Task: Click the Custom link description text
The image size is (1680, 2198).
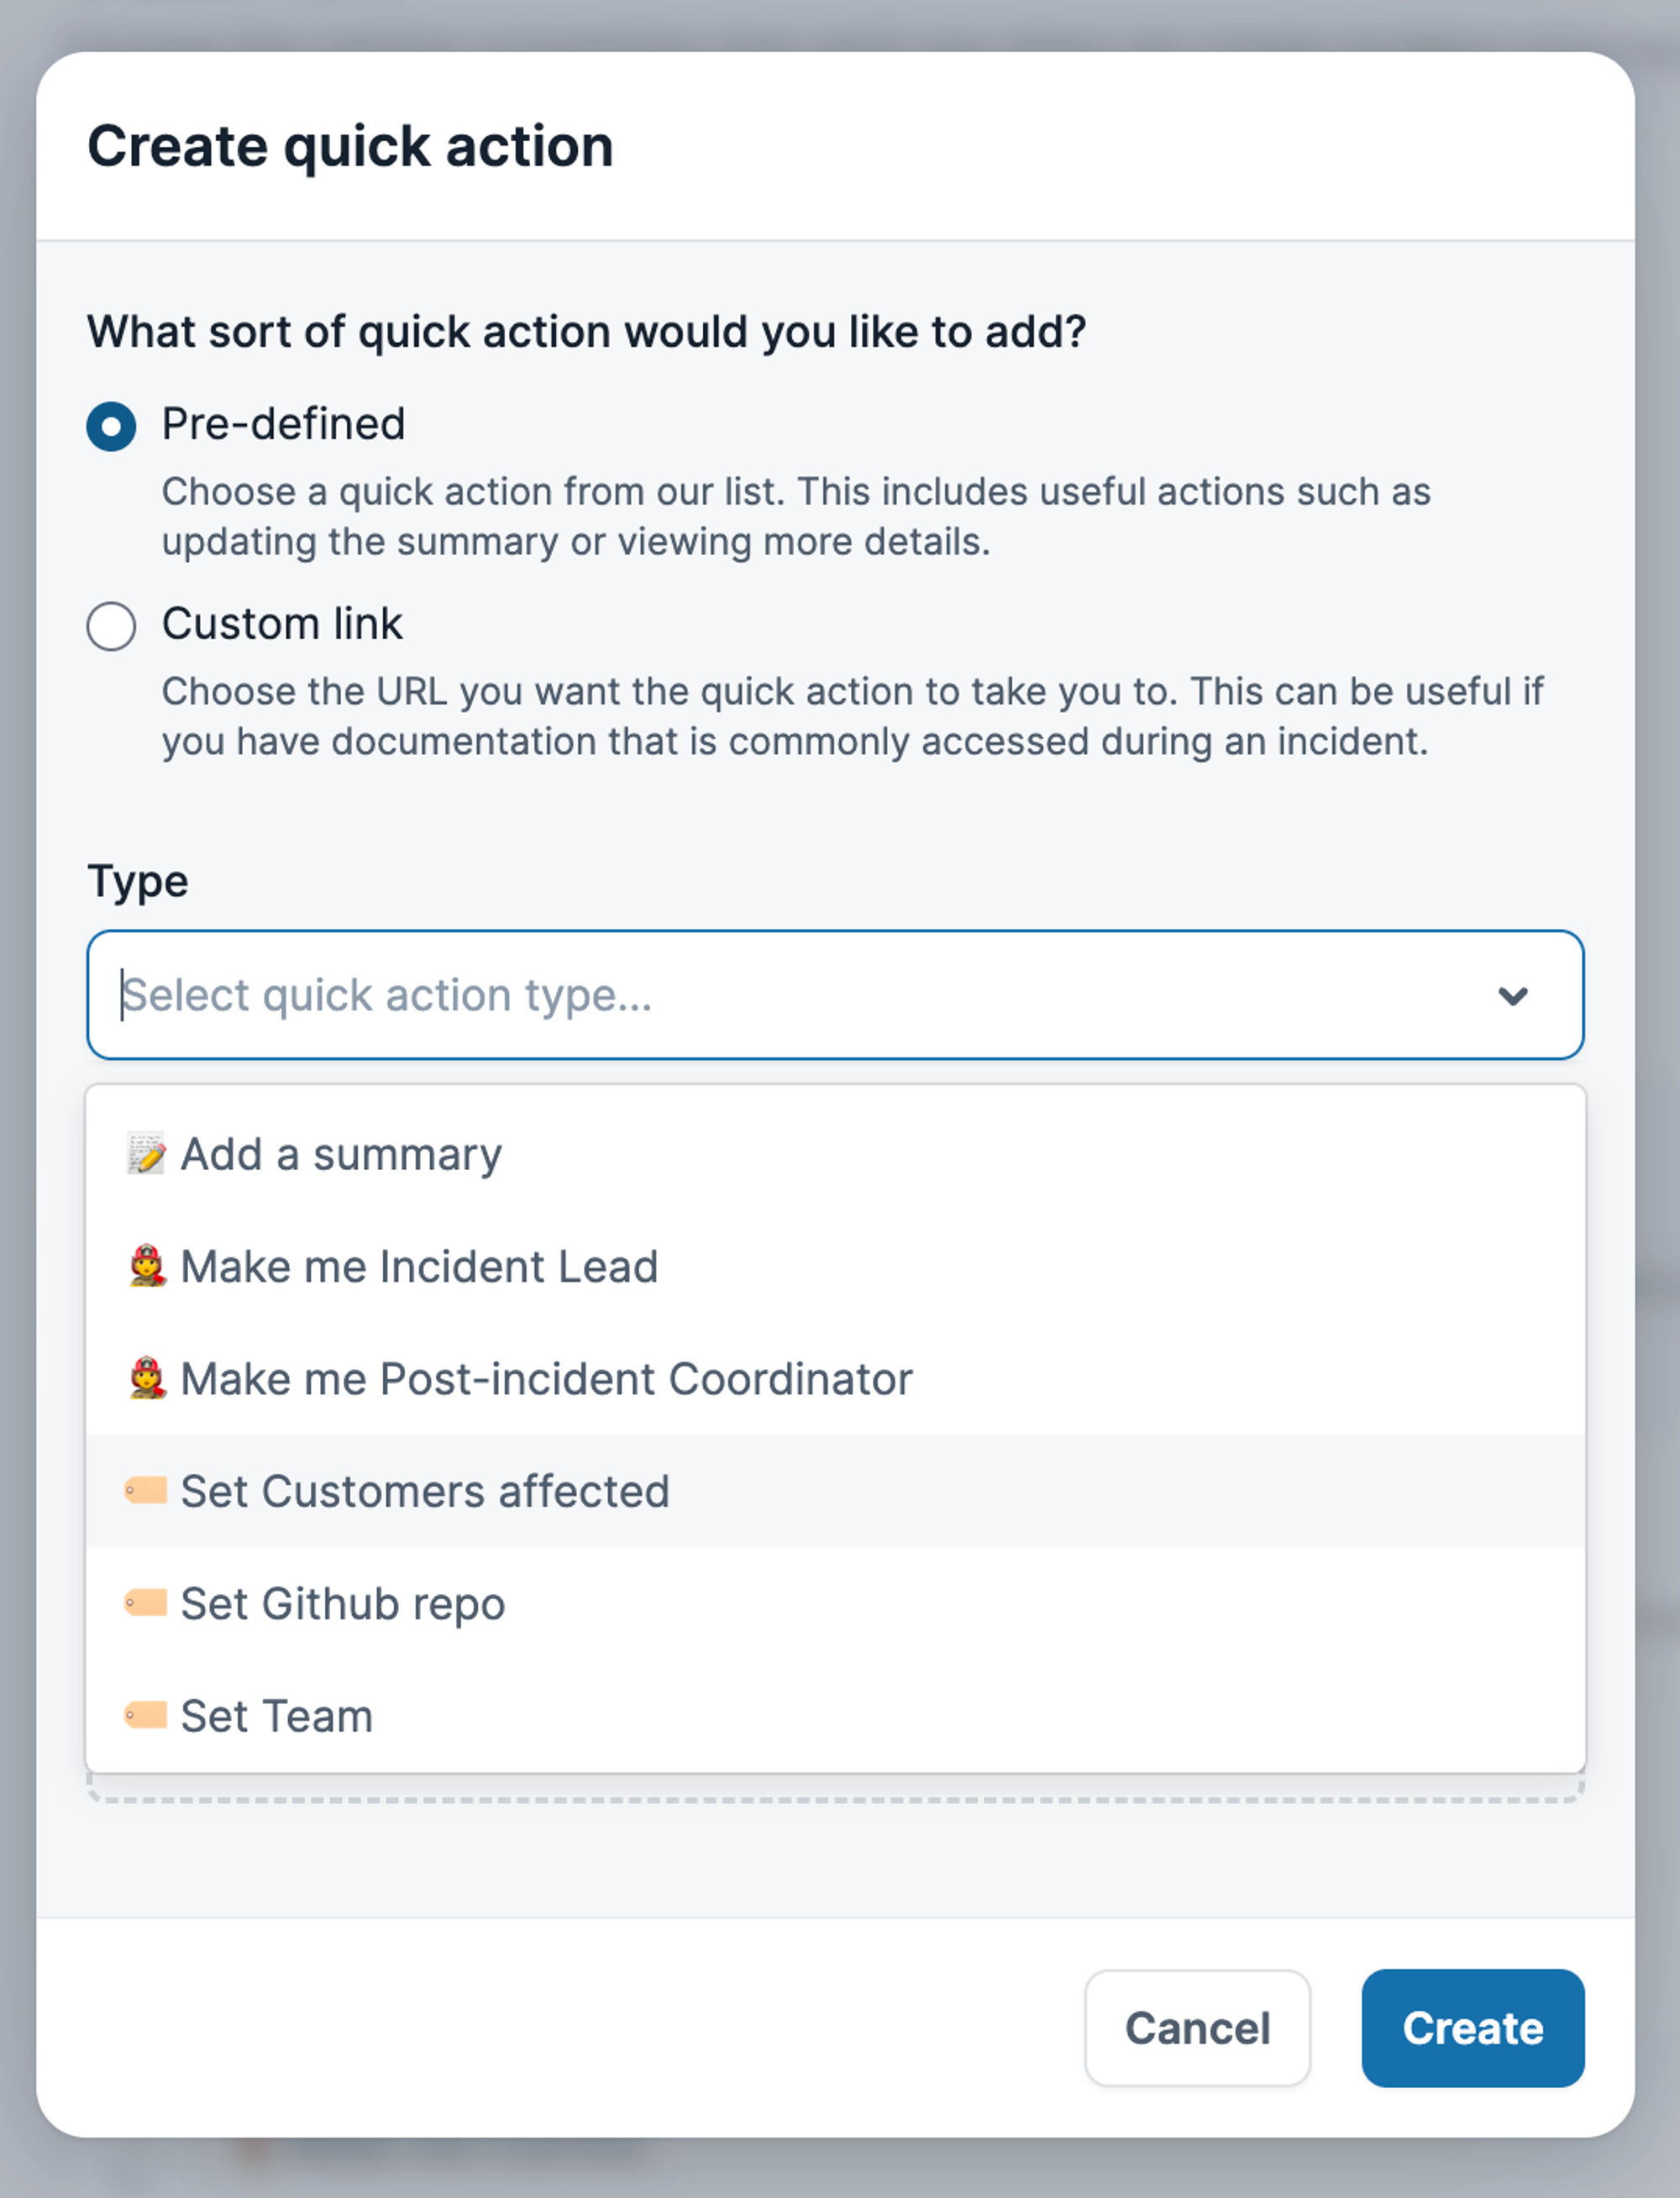Action: click(852, 716)
